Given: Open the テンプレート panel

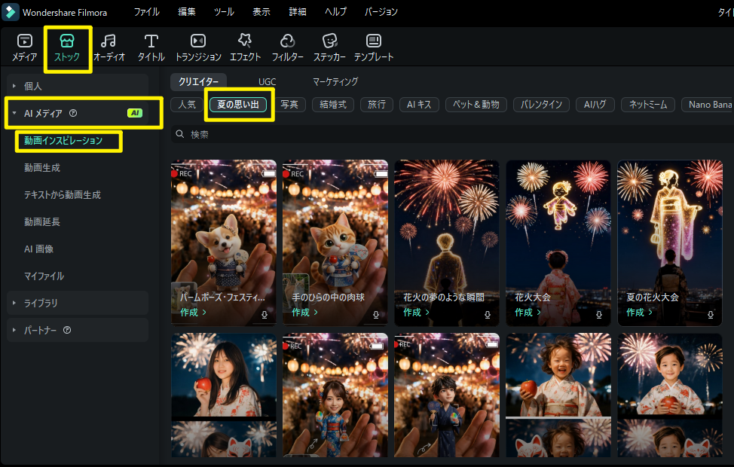Looking at the screenshot, I should pyautogui.click(x=374, y=47).
